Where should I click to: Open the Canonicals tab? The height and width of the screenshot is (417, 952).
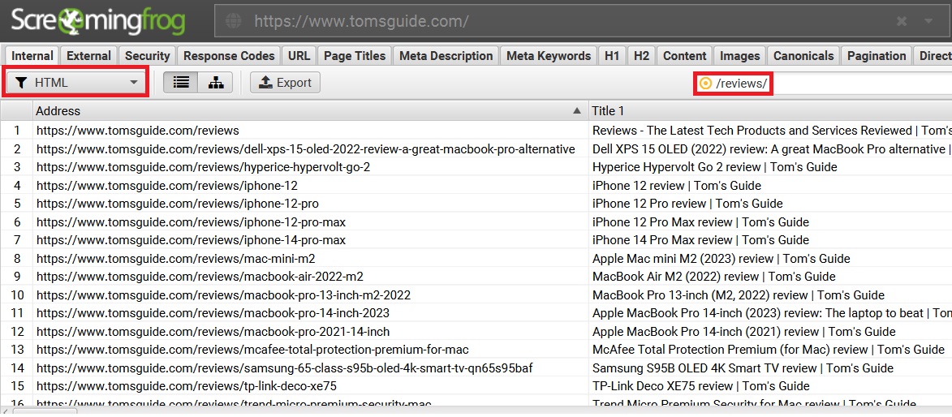[803, 56]
